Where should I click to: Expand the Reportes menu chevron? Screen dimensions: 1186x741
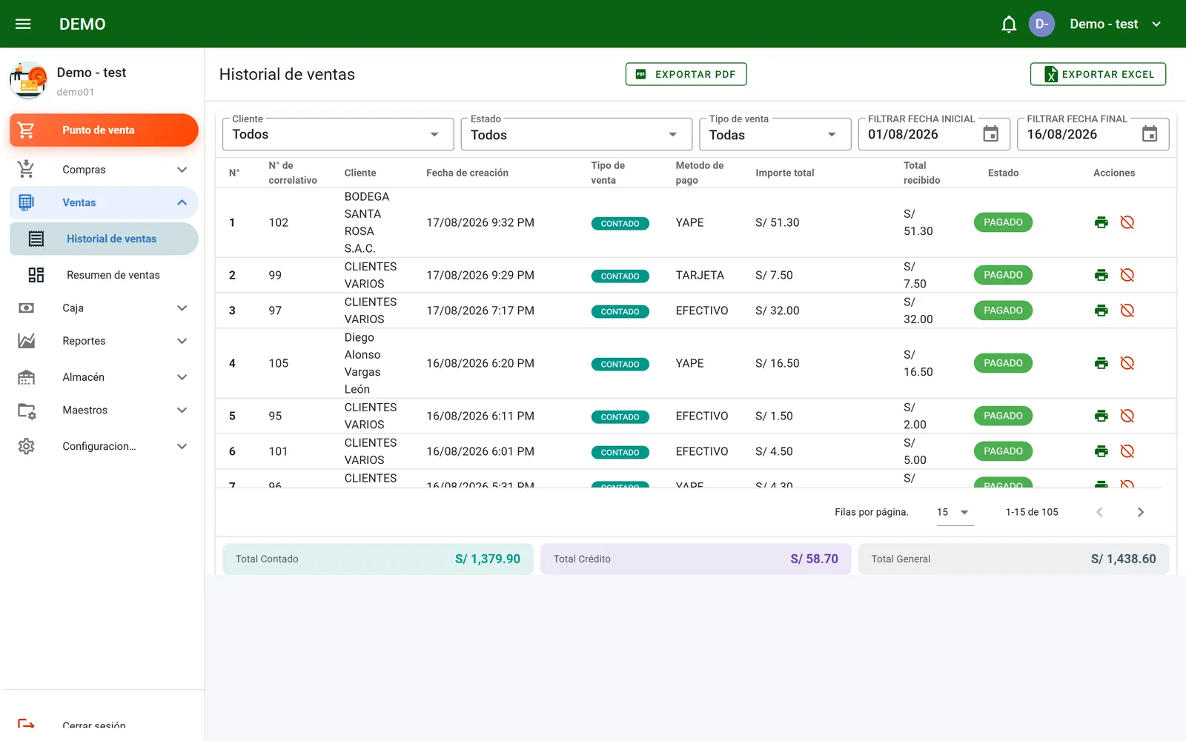point(182,341)
